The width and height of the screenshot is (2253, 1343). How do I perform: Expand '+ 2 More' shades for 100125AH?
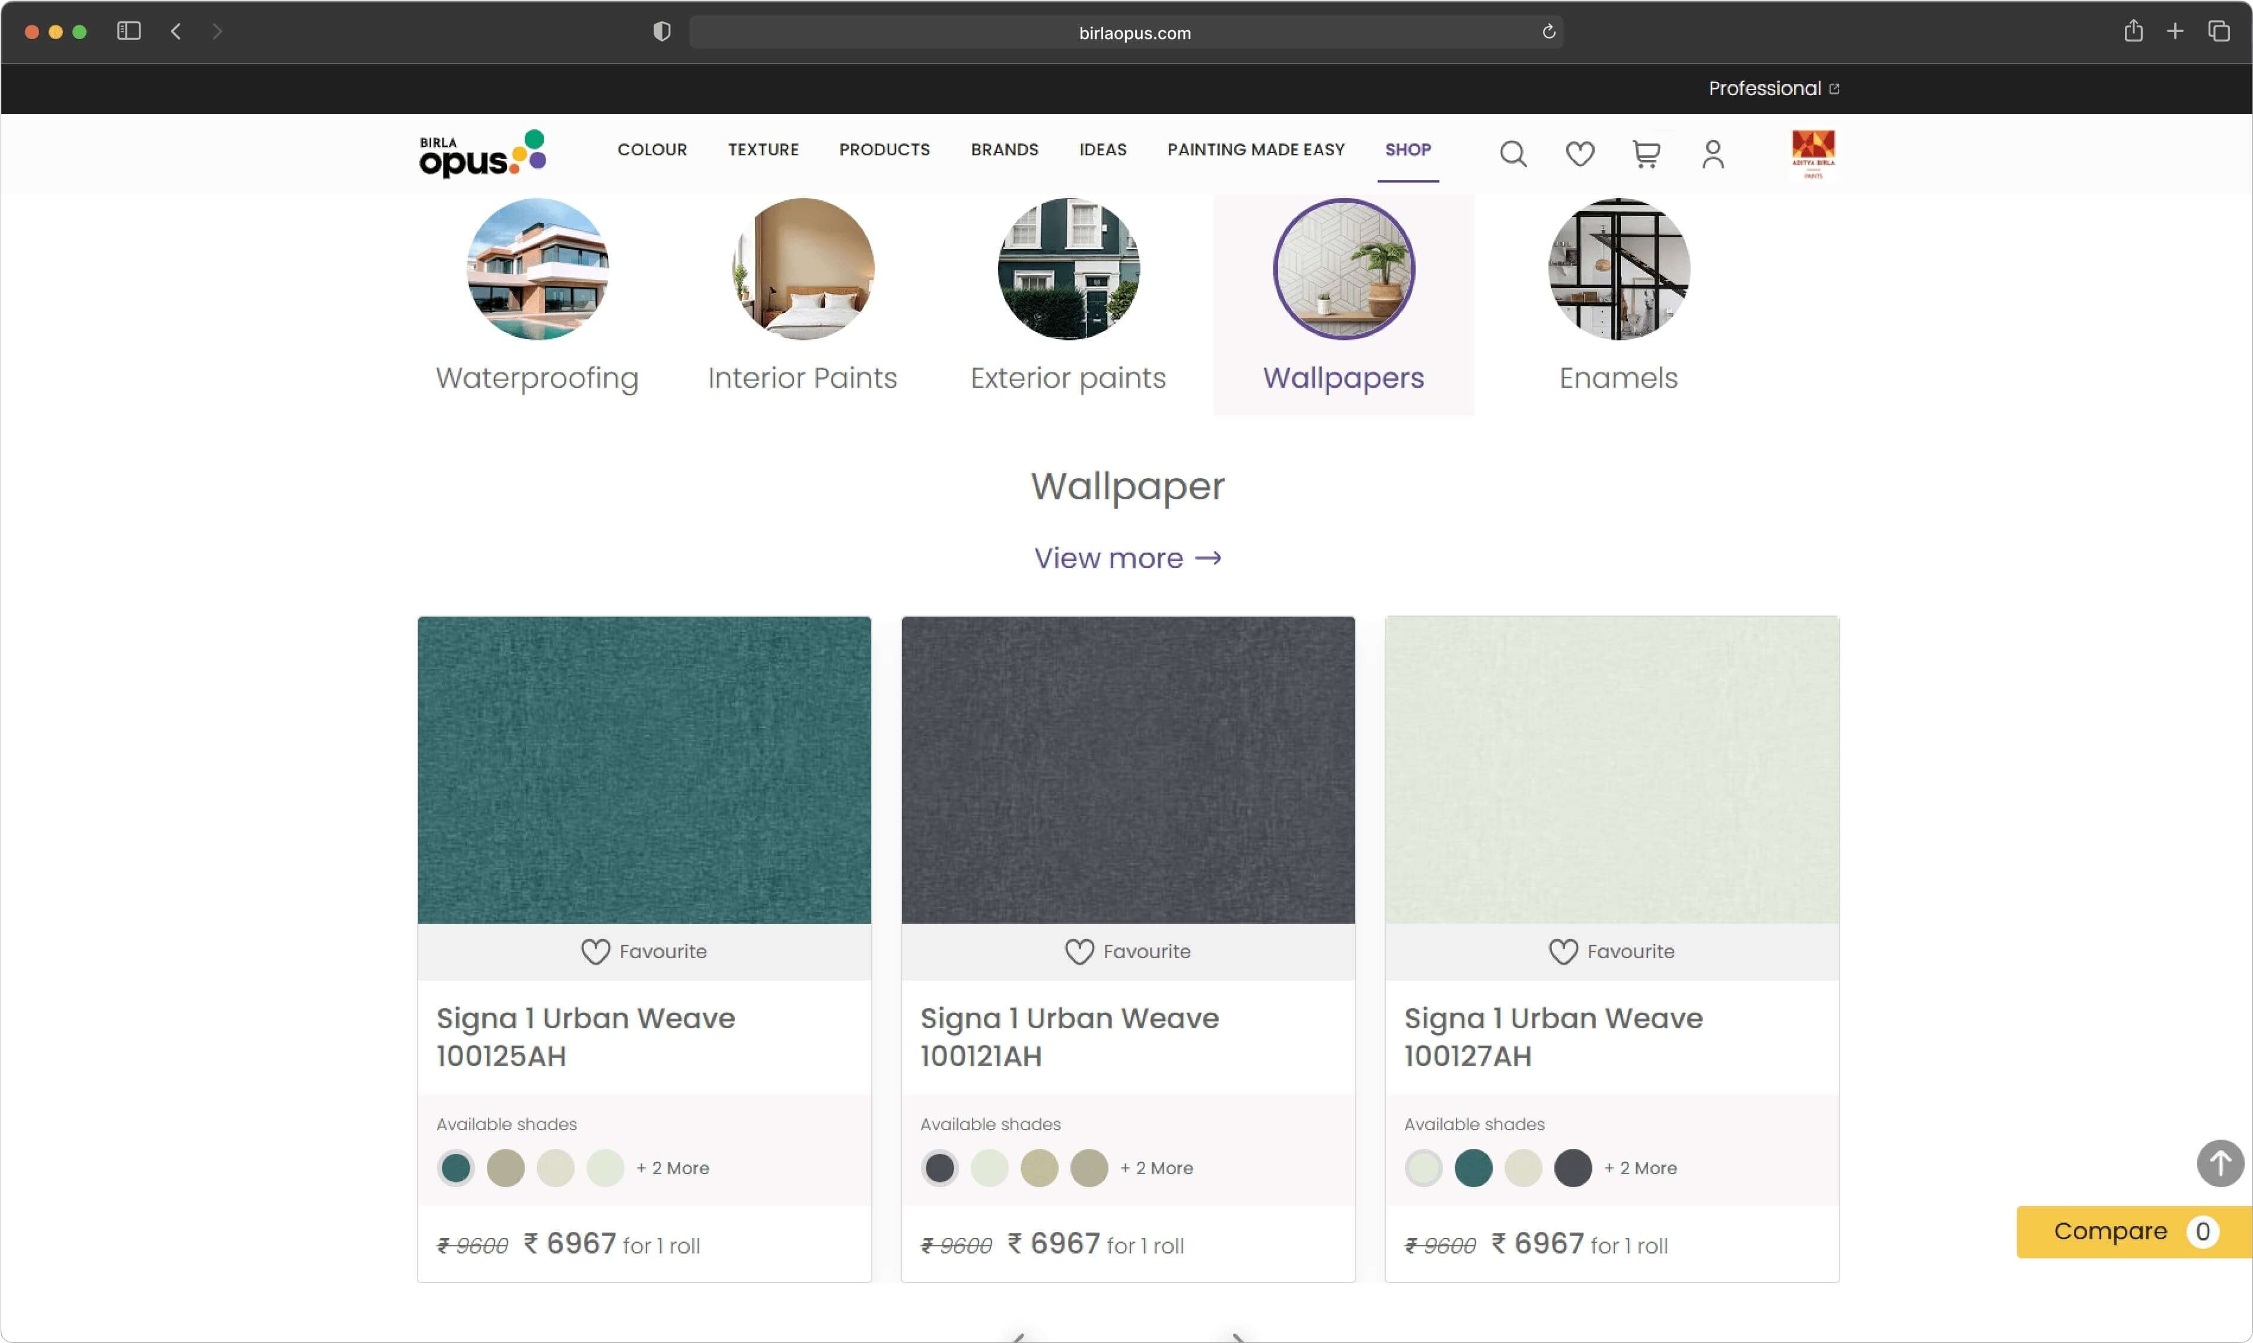click(x=673, y=1168)
